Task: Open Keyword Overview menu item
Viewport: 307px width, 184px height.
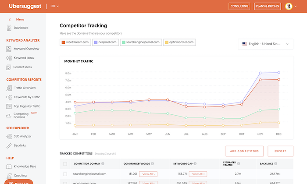Action: click(26, 49)
